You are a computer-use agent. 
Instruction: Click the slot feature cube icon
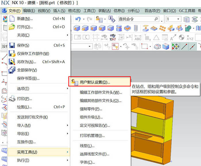click(102, 28)
